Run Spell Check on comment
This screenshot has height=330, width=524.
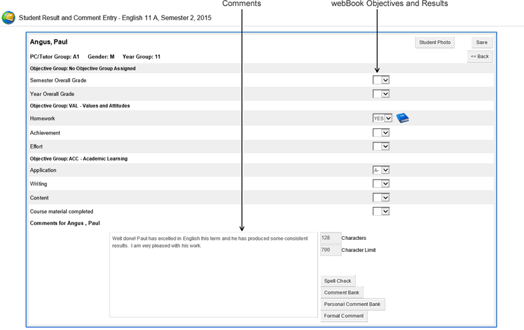tap(338, 281)
